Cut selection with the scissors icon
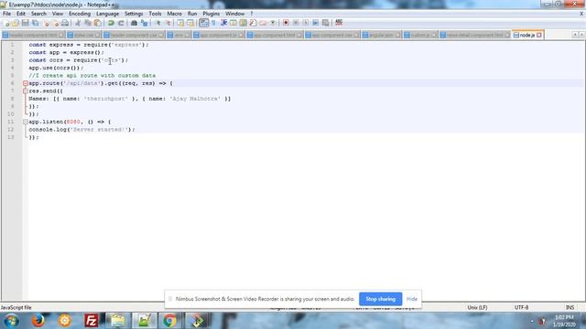The width and height of the screenshot is (586, 329). [x=78, y=23]
